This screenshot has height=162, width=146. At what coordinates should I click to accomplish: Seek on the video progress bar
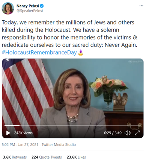pos(73,126)
